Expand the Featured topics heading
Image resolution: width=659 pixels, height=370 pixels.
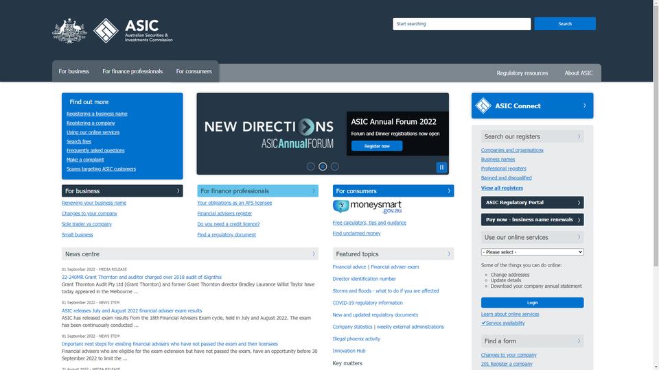coord(393,254)
